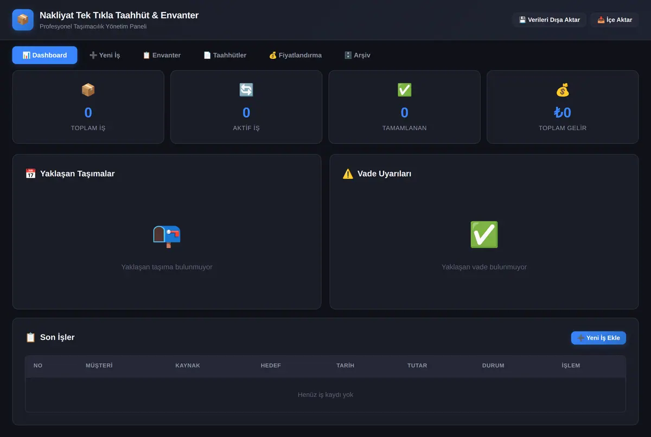Click the package logo icon in header
This screenshot has width=651, height=437.
(x=23, y=20)
